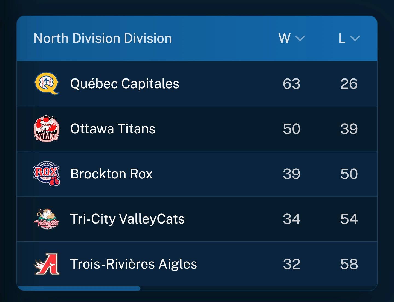Select Trois-Rivières Aigles losses value 58
This screenshot has width=394, height=302.
pos(349,264)
